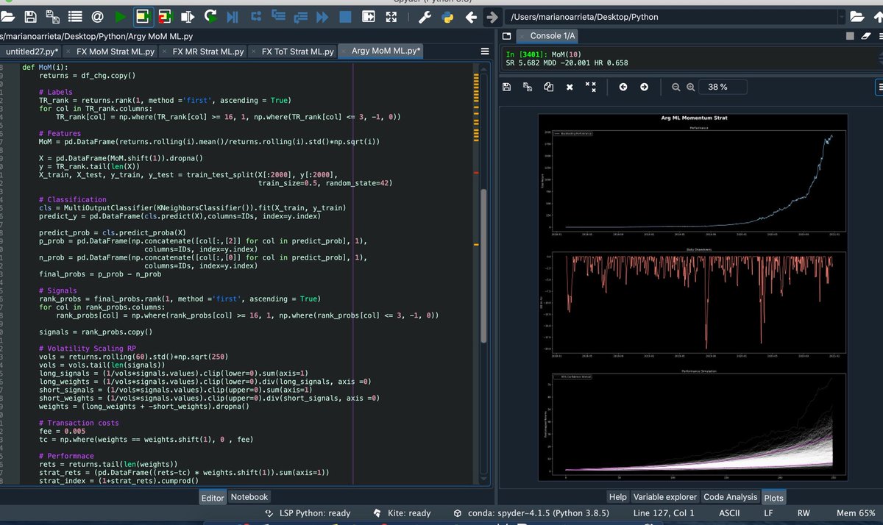Copy the plot to clipboard

548,87
